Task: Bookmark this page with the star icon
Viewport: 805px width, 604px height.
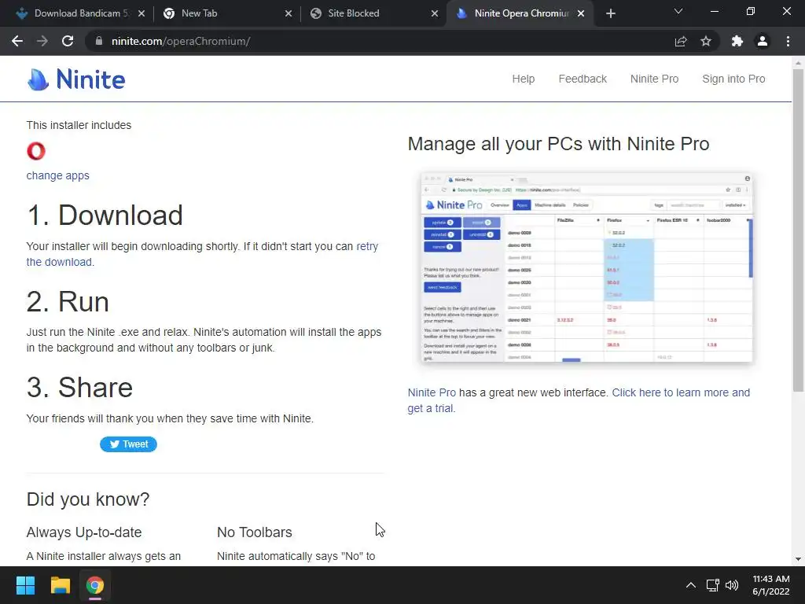Action: 706,41
